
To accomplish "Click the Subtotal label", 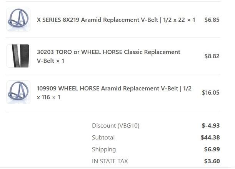I will tap(103, 137).
